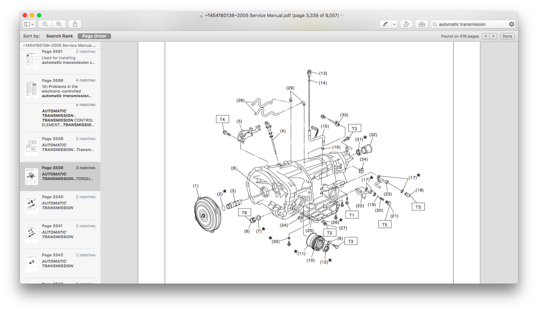Click sidebar header '~1454160138~2005 Service Manual'
This screenshot has height=312, width=538.
coord(60,45)
